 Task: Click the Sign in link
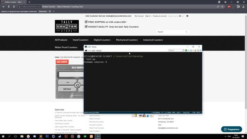click(x=148, y=16)
